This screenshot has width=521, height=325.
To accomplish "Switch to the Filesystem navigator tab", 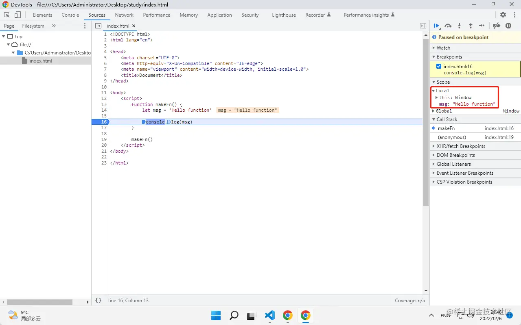I will pos(33,26).
